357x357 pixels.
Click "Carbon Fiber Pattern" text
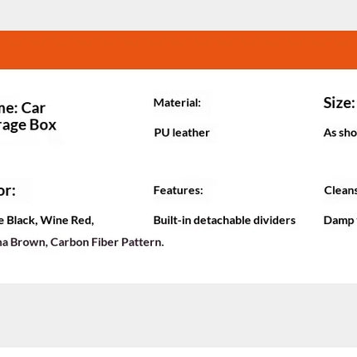tap(106, 242)
